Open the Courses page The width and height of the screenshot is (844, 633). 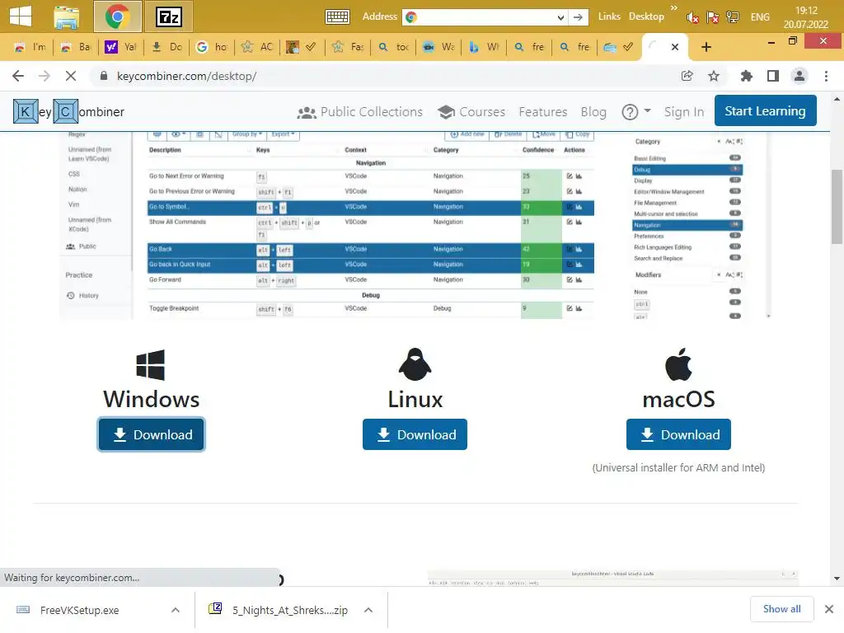point(471,112)
